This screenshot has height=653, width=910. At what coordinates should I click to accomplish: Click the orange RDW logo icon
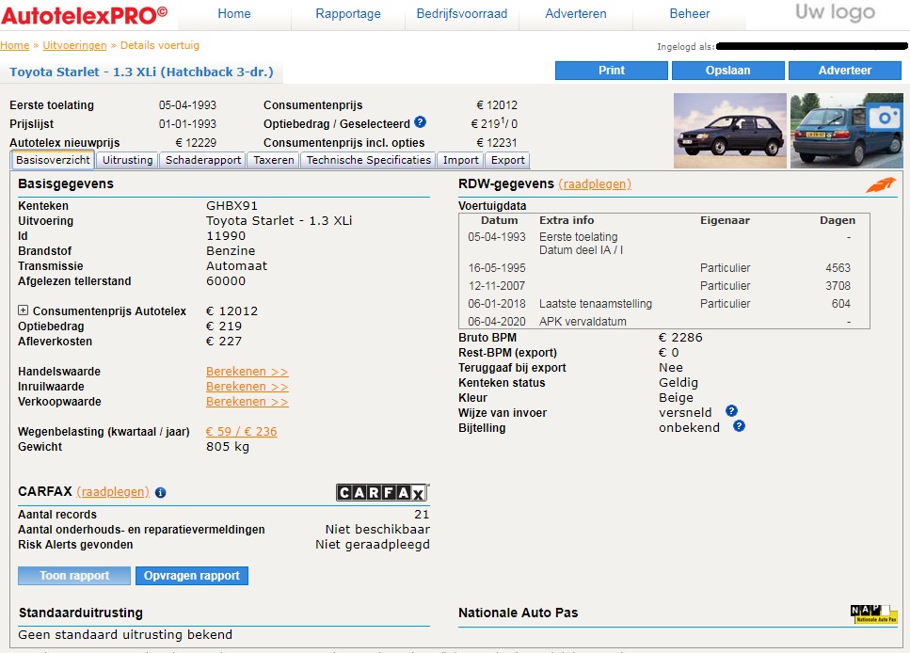[881, 184]
